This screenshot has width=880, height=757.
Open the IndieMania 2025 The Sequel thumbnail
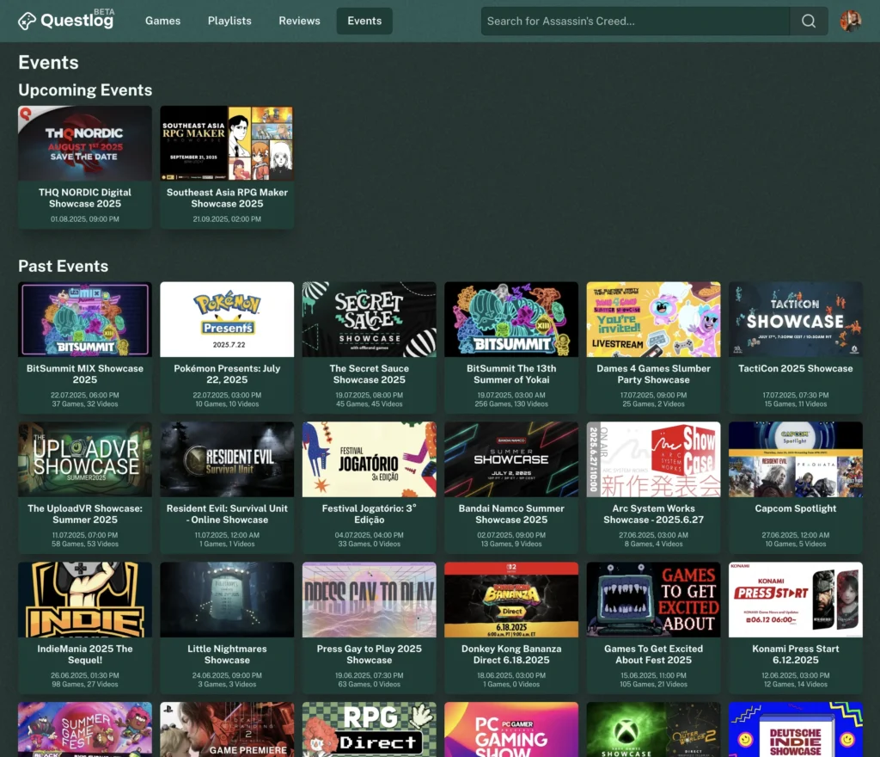85,600
